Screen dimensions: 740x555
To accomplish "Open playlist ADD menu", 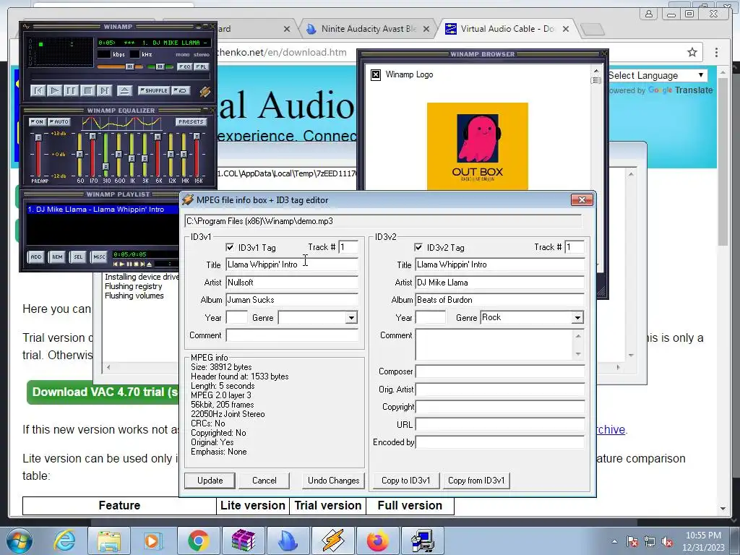I will 36,257.
